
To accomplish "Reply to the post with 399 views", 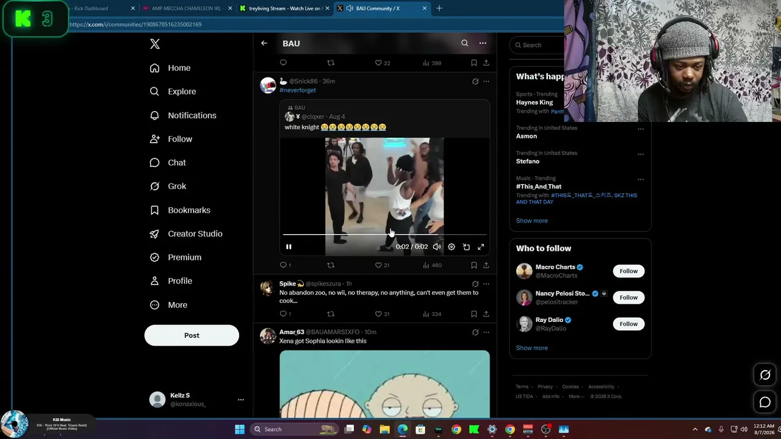I will (x=283, y=63).
